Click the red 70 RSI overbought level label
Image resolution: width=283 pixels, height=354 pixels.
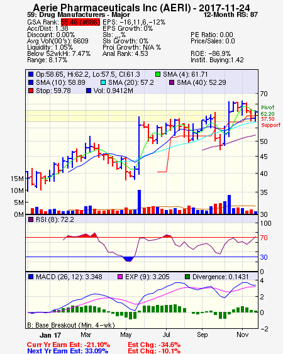point(264,238)
